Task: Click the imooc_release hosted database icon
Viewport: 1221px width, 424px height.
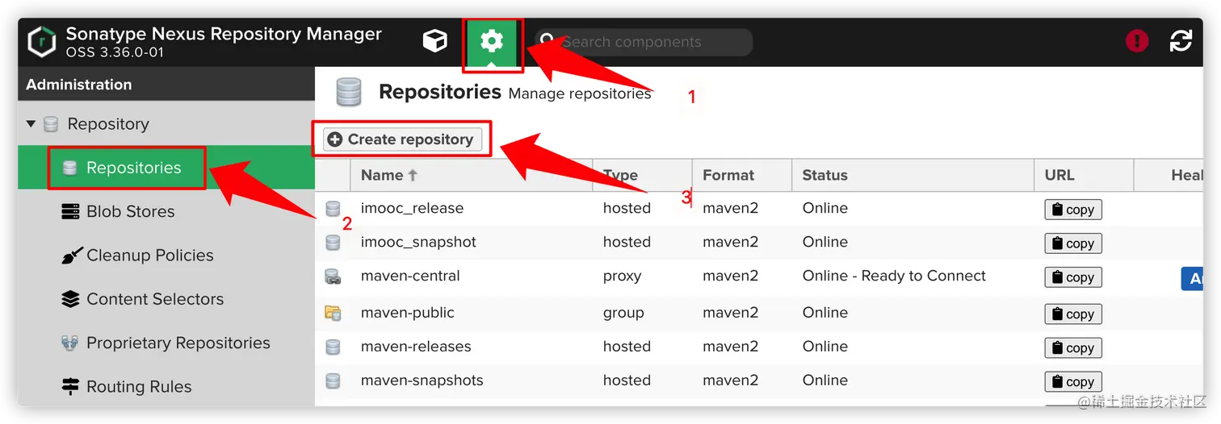Action: click(333, 209)
